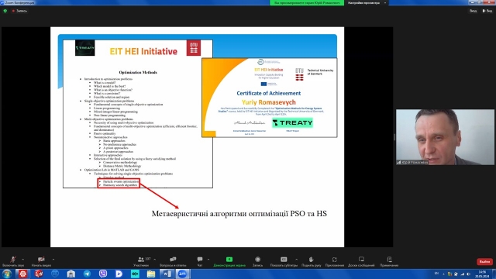Viewport: 496px width, 279px height.
Task: Click the green encryption shield icon
Action: [x=5, y=11]
